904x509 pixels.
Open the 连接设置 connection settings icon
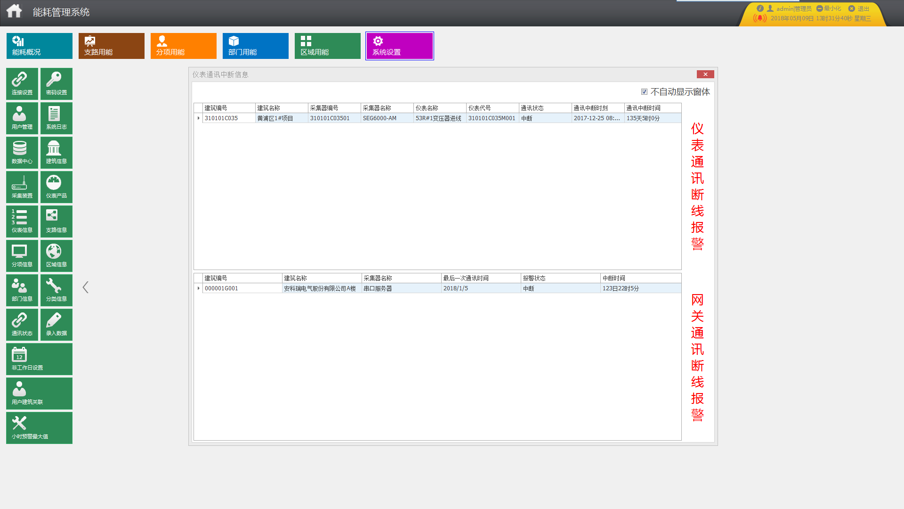point(22,83)
